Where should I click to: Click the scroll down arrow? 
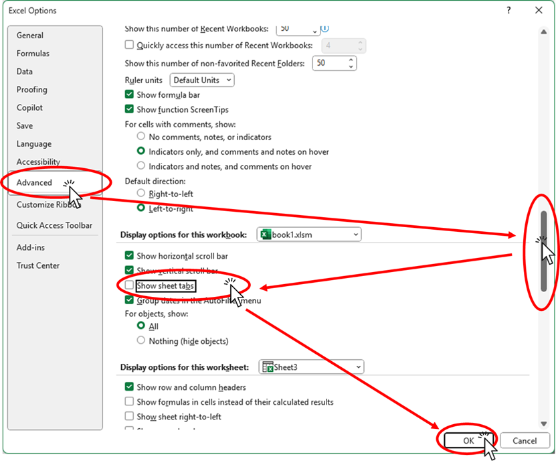[x=543, y=423]
